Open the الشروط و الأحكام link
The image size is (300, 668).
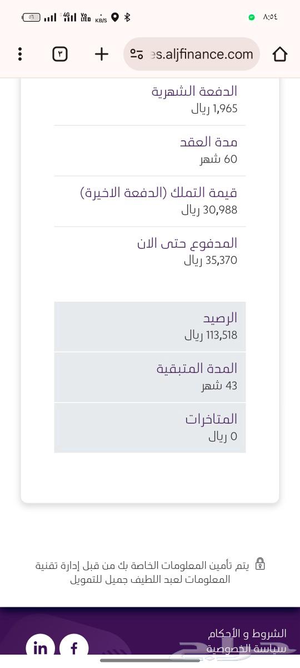coord(247,633)
